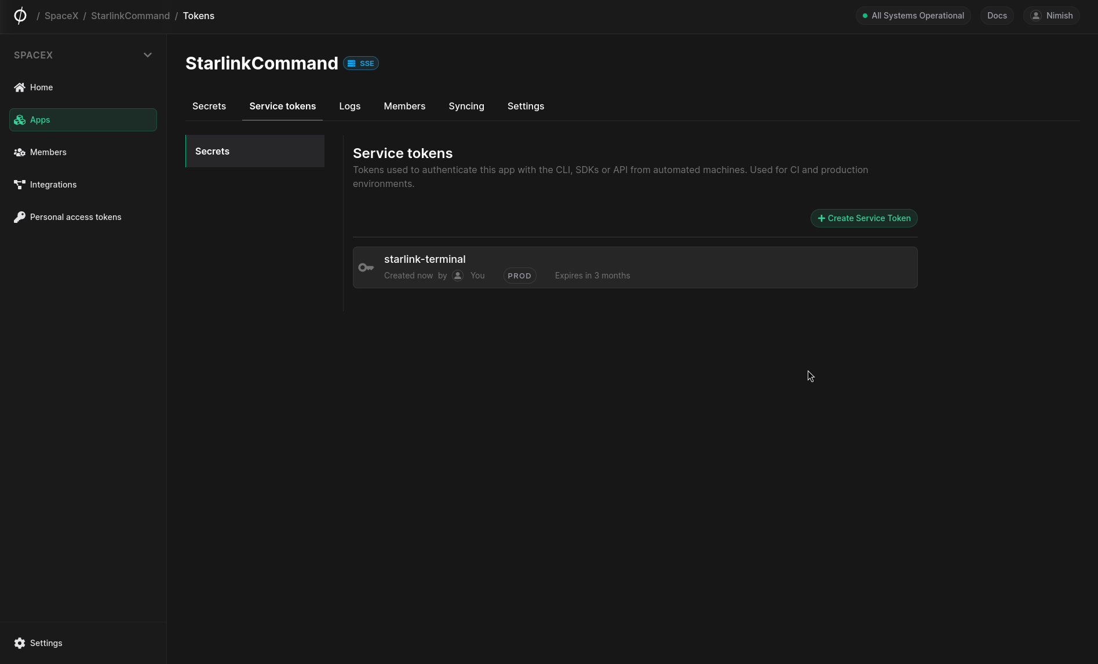Open the Logs tab

click(349, 106)
